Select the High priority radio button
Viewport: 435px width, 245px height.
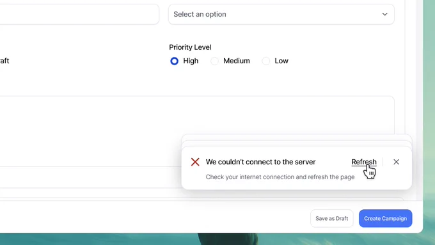coord(174,61)
